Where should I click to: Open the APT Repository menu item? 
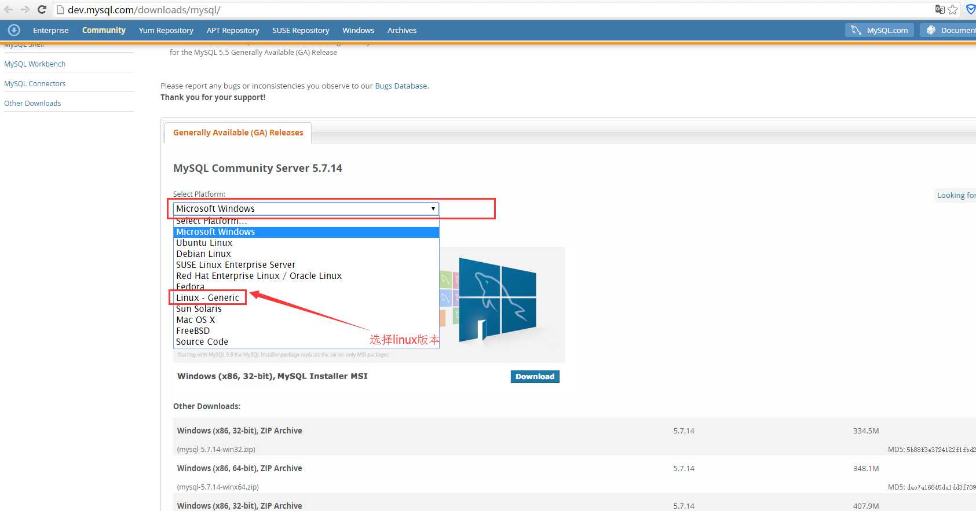tap(233, 30)
